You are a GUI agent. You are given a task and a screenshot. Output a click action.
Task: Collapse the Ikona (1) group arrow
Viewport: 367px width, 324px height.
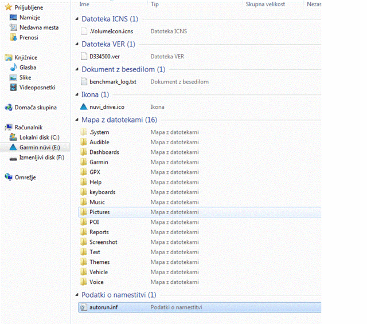tap(77, 94)
